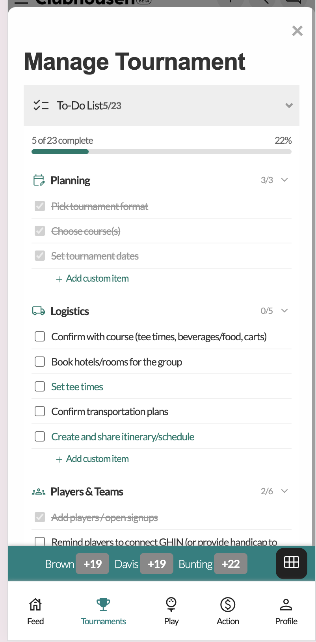Screen dimensions: 316x642
Task: Tap the Play golf ball icon
Action: [171, 605]
